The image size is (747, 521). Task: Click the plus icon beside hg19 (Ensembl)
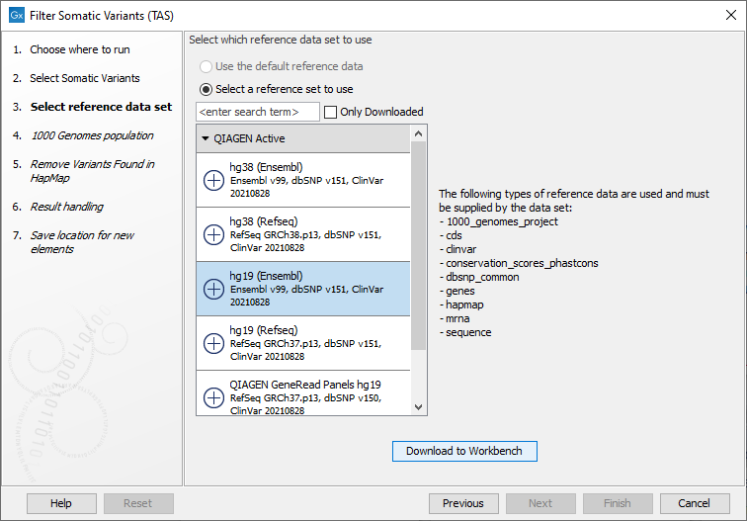click(x=213, y=289)
